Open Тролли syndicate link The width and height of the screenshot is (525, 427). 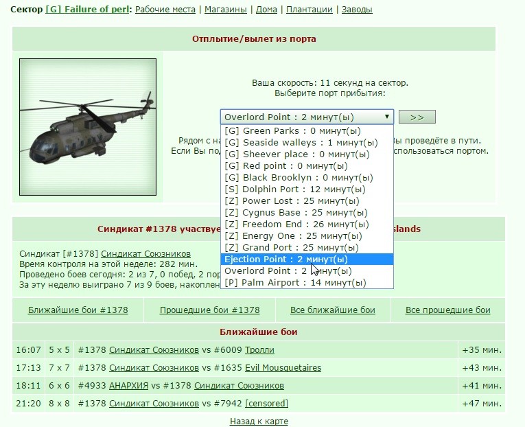click(x=259, y=350)
